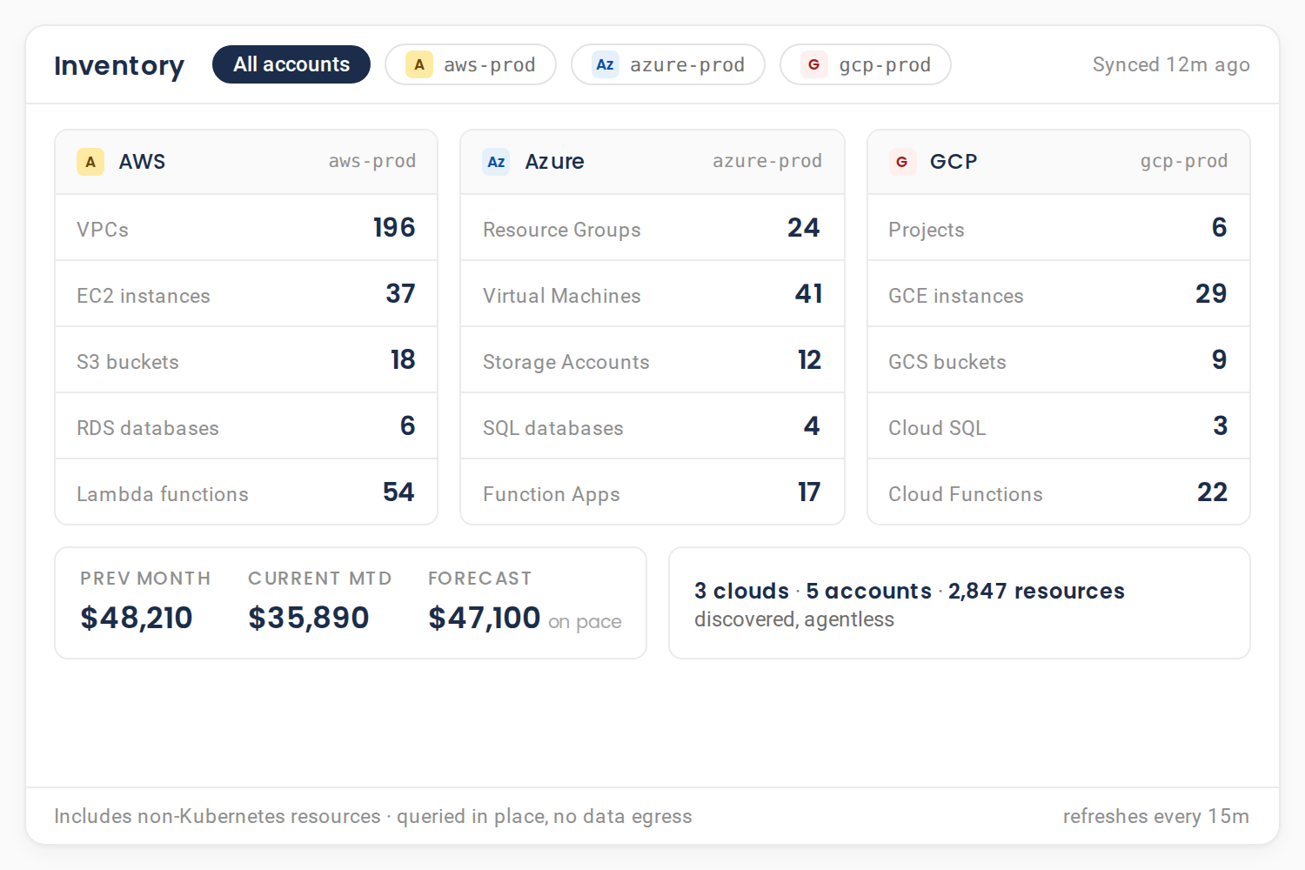Open the Cloud Functions row
Image resolution: width=1305 pixels, height=870 pixels.
1059,492
